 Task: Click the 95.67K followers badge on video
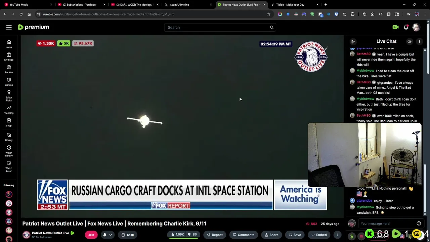pyautogui.click(x=83, y=43)
